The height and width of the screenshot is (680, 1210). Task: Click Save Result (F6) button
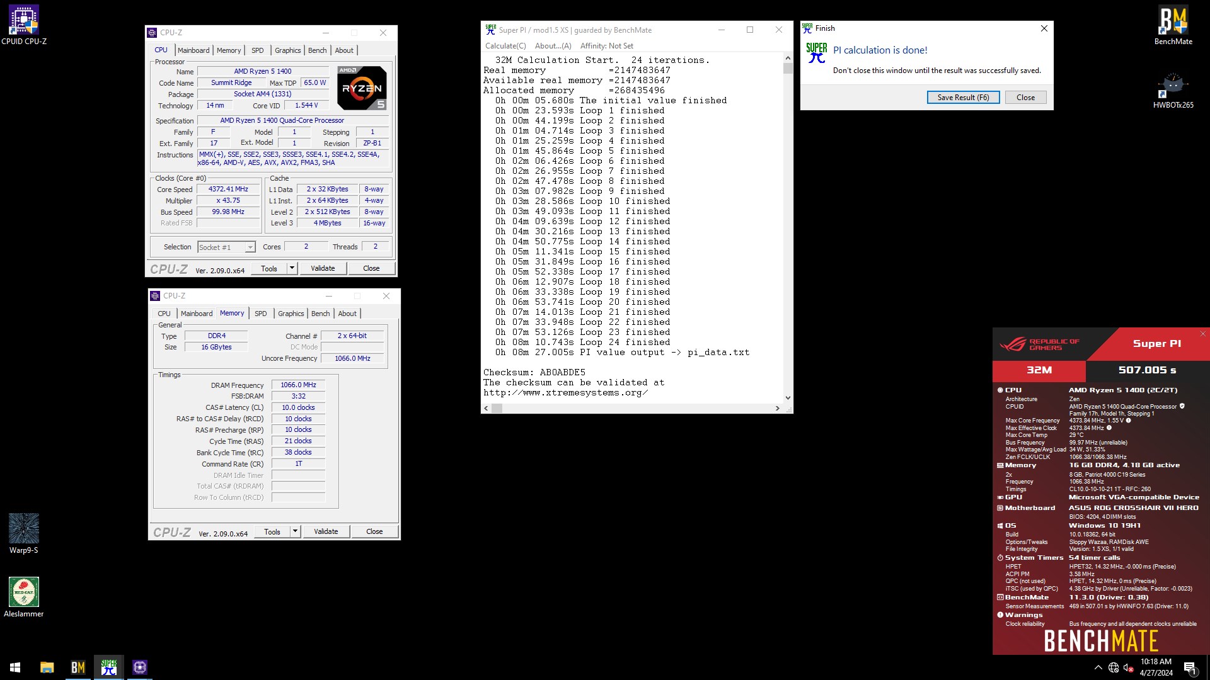click(963, 98)
